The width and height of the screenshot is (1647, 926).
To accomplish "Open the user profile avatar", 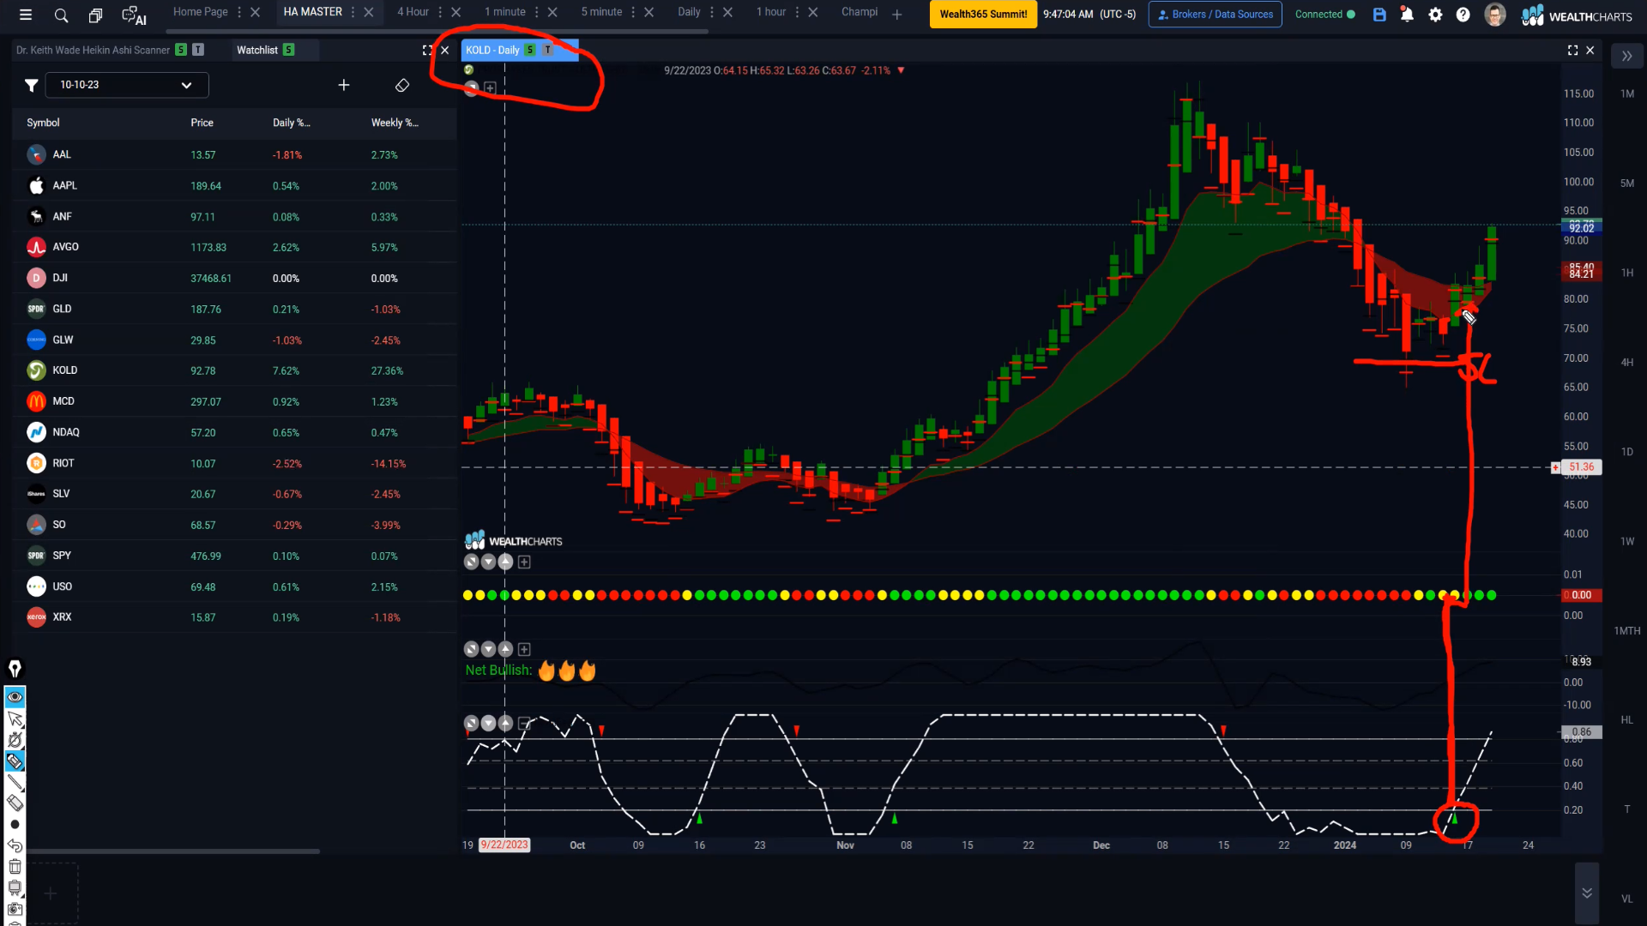I will pos(1495,15).
